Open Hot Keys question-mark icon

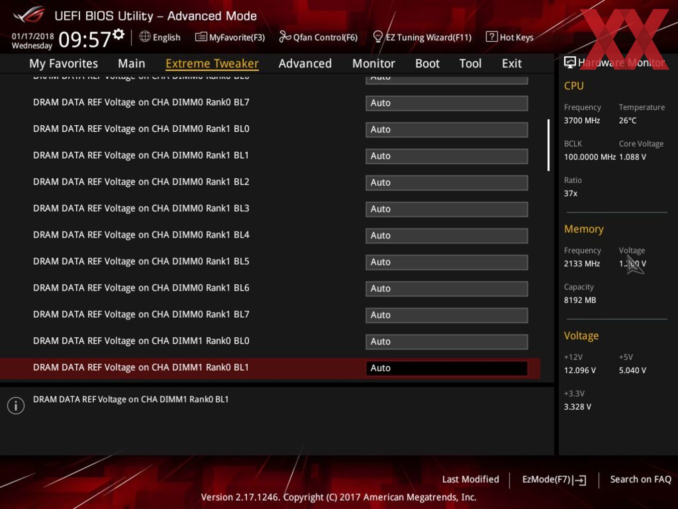pyautogui.click(x=492, y=36)
